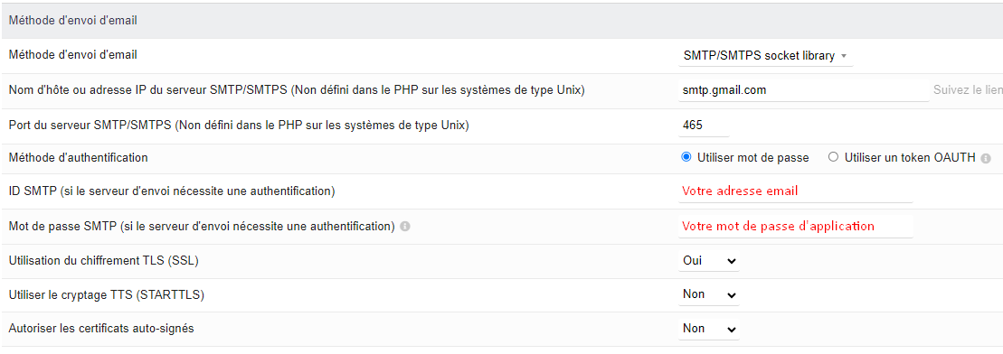Open the SMTP/SMTPS socket library dropdown

point(765,56)
